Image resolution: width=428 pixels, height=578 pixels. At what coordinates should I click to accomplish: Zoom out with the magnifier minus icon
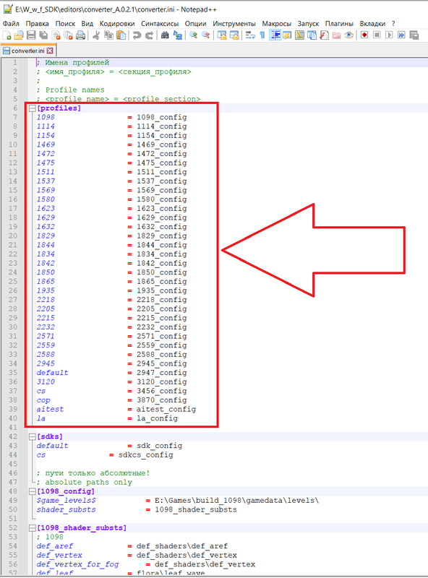[206, 35]
